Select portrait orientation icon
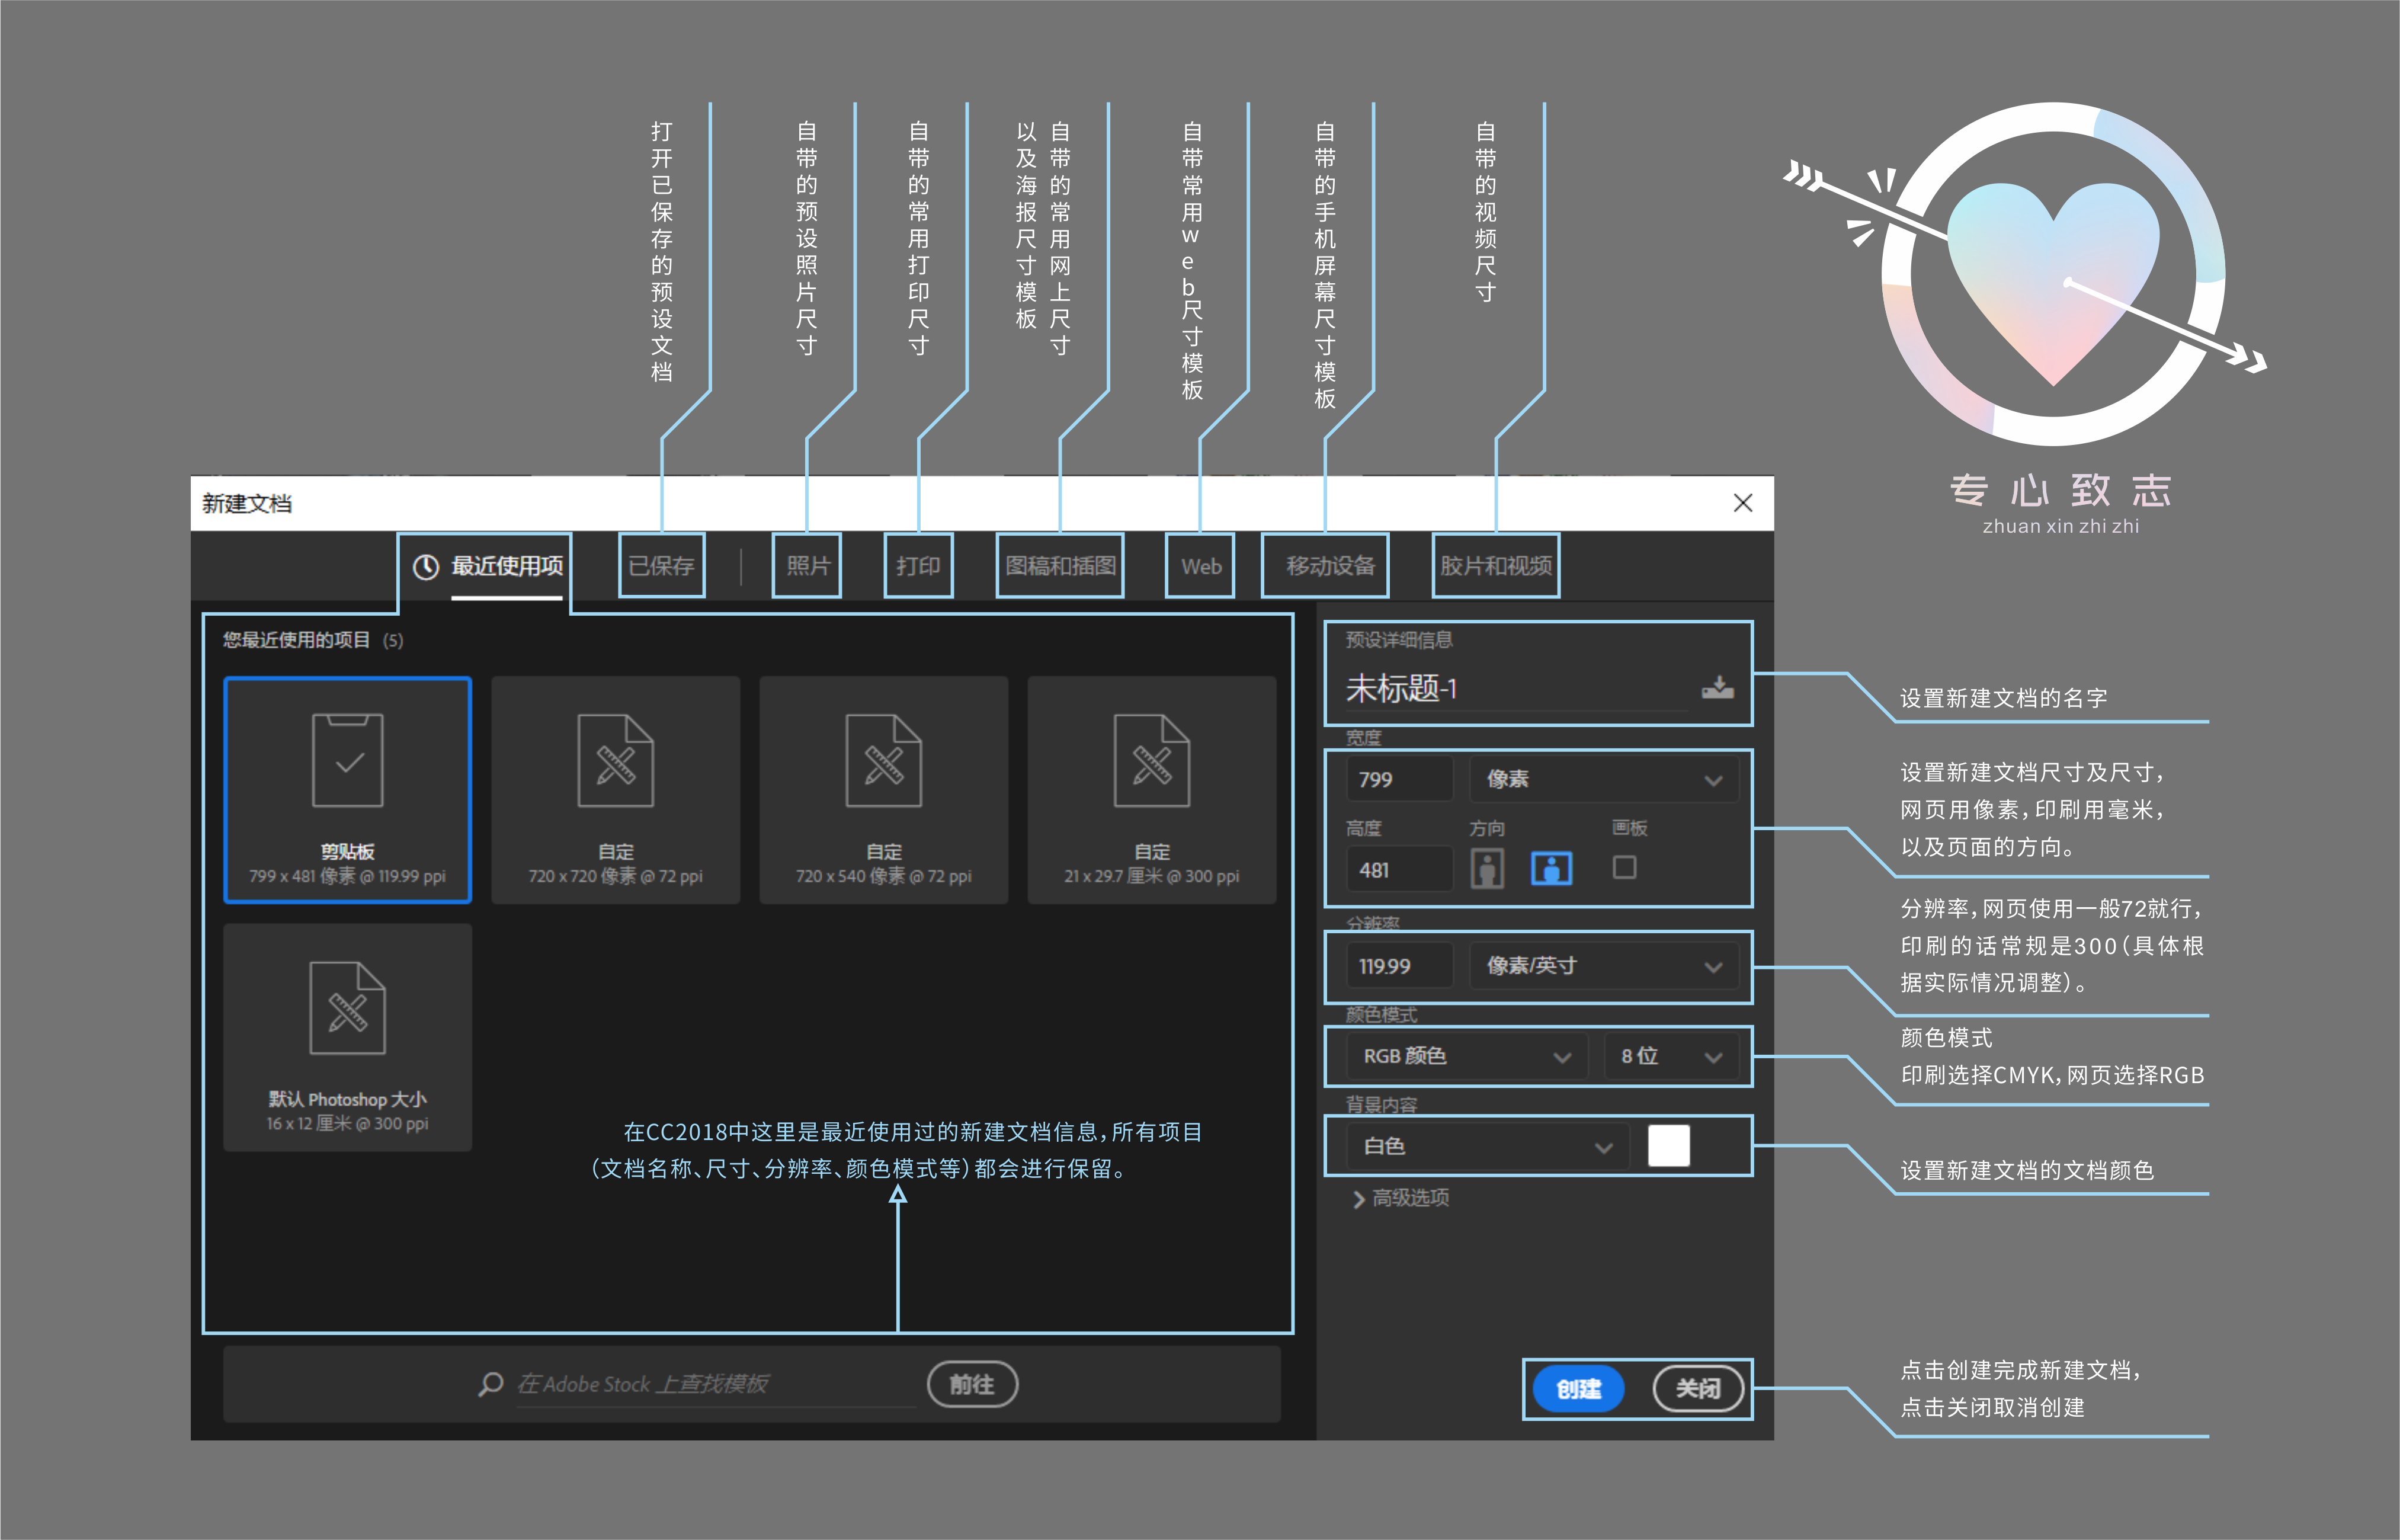 click(x=1486, y=868)
